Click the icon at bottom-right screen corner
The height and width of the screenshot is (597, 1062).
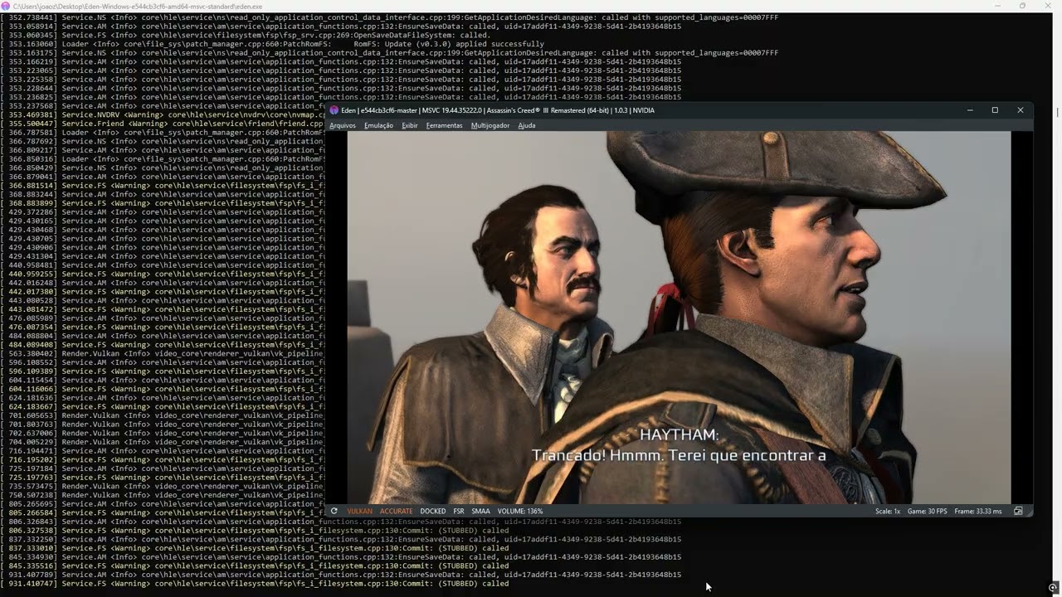pos(1053,588)
